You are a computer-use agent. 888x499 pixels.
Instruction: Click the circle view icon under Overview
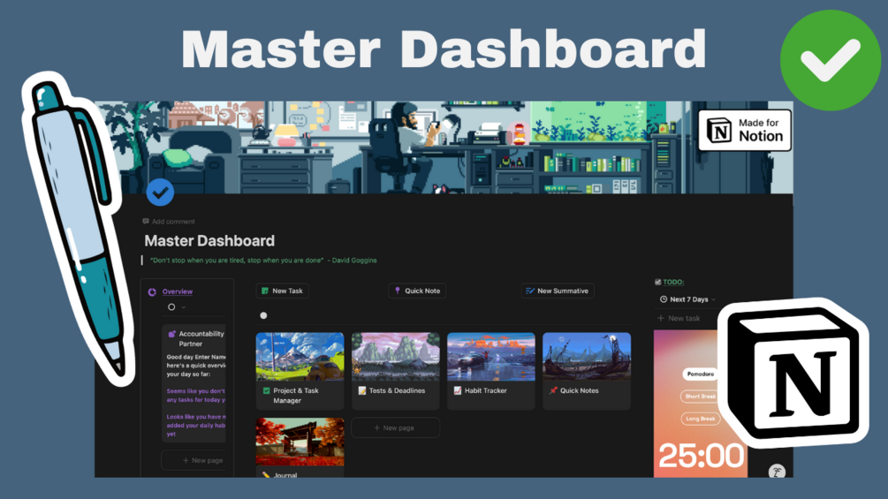click(x=171, y=306)
